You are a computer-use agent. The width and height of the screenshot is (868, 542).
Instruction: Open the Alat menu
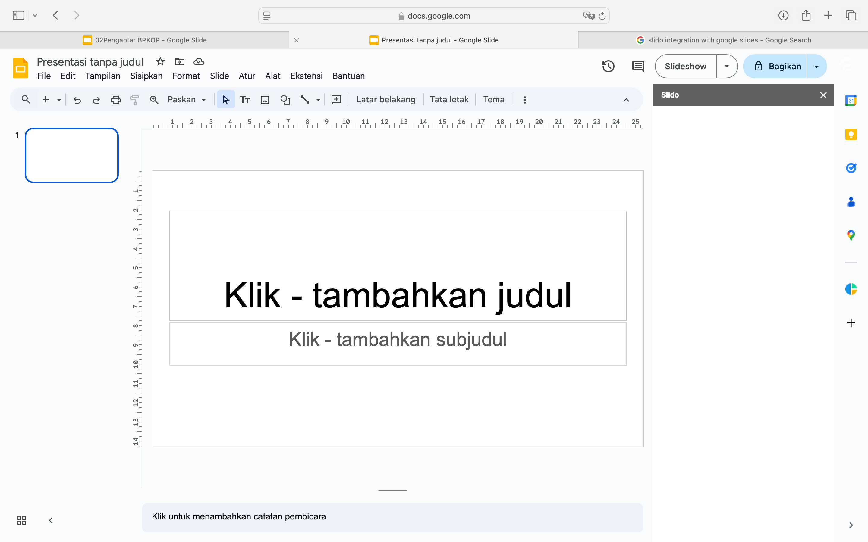click(272, 76)
